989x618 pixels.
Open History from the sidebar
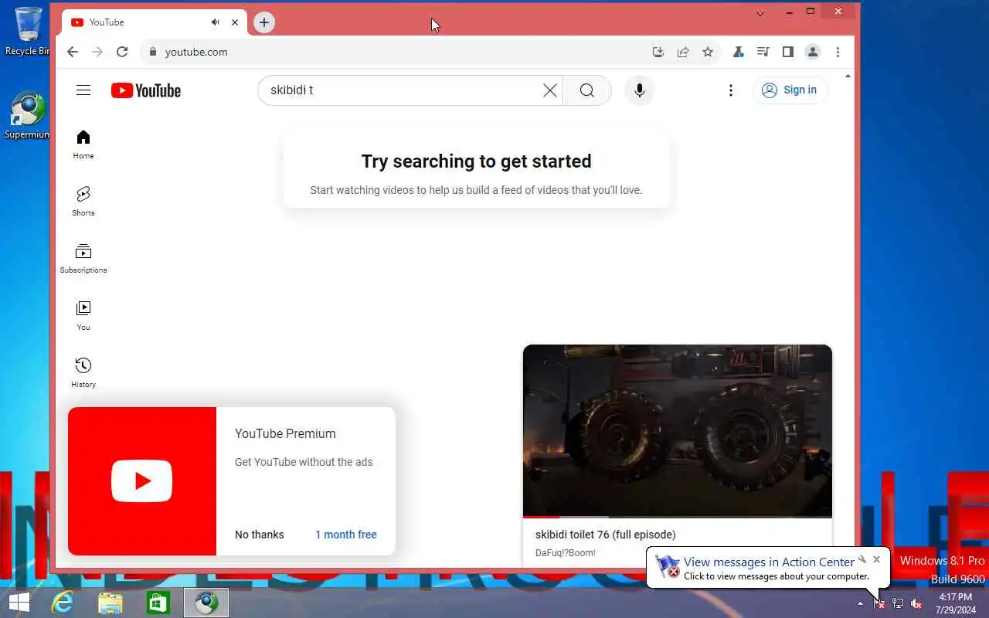pos(83,372)
